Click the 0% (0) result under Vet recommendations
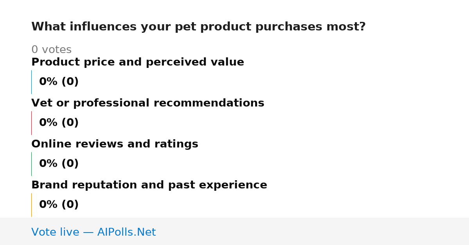Image resolution: width=469 pixels, height=245 pixels. click(59, 123)
